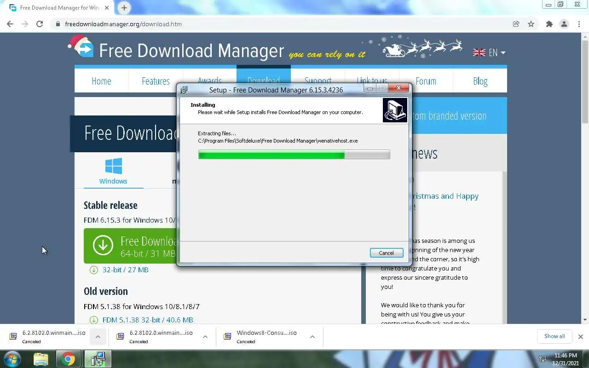Click the installation progress bar
This screenshot has height=368, width=589.
click(294, 155)
